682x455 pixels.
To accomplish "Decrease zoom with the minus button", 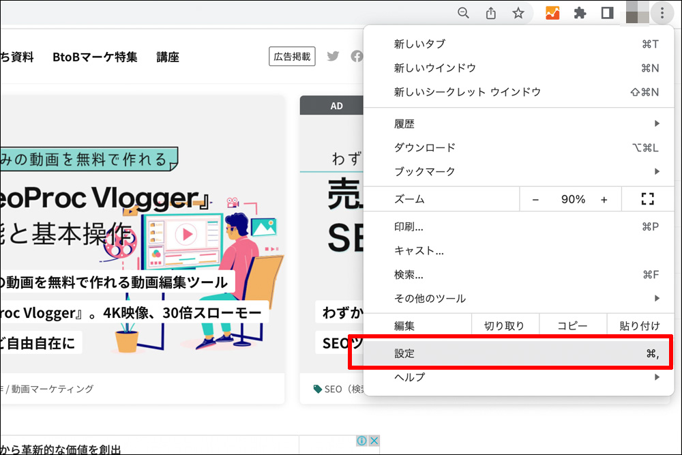I will click(535, 199).
